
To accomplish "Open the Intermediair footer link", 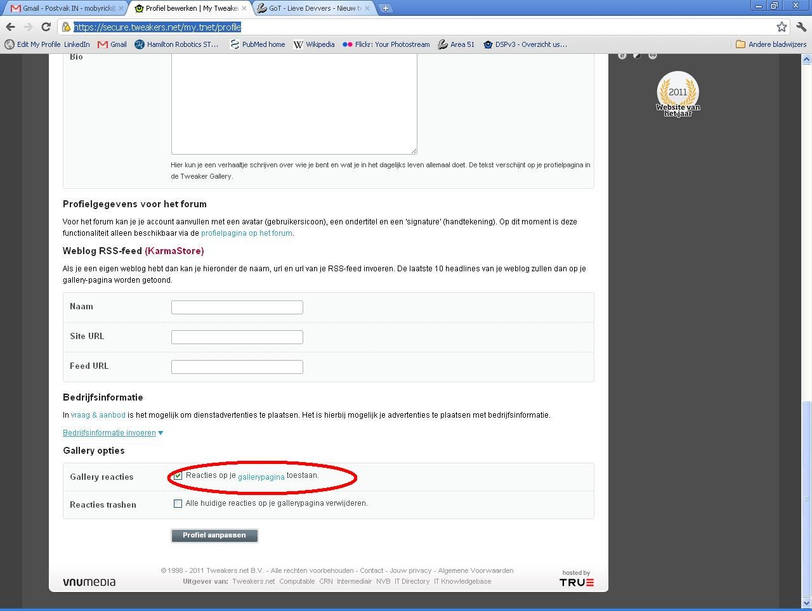I will coord(355,581).
